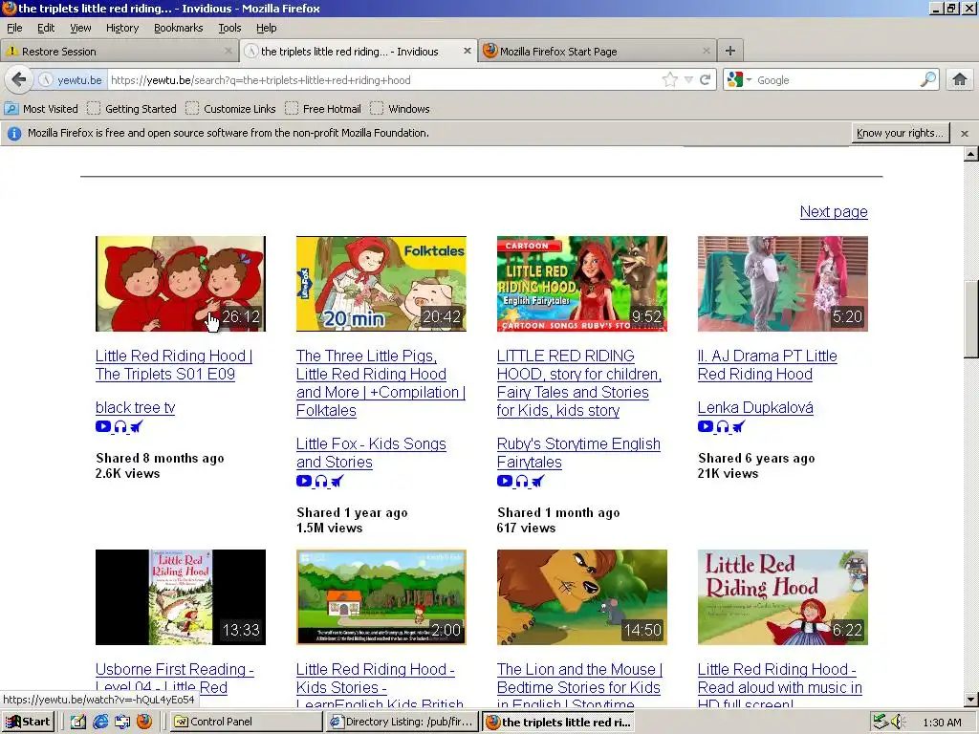This screenshot has height=734, width=979.
Task: Open the search engine dropdown arrow
Action: tap(749, 80)
